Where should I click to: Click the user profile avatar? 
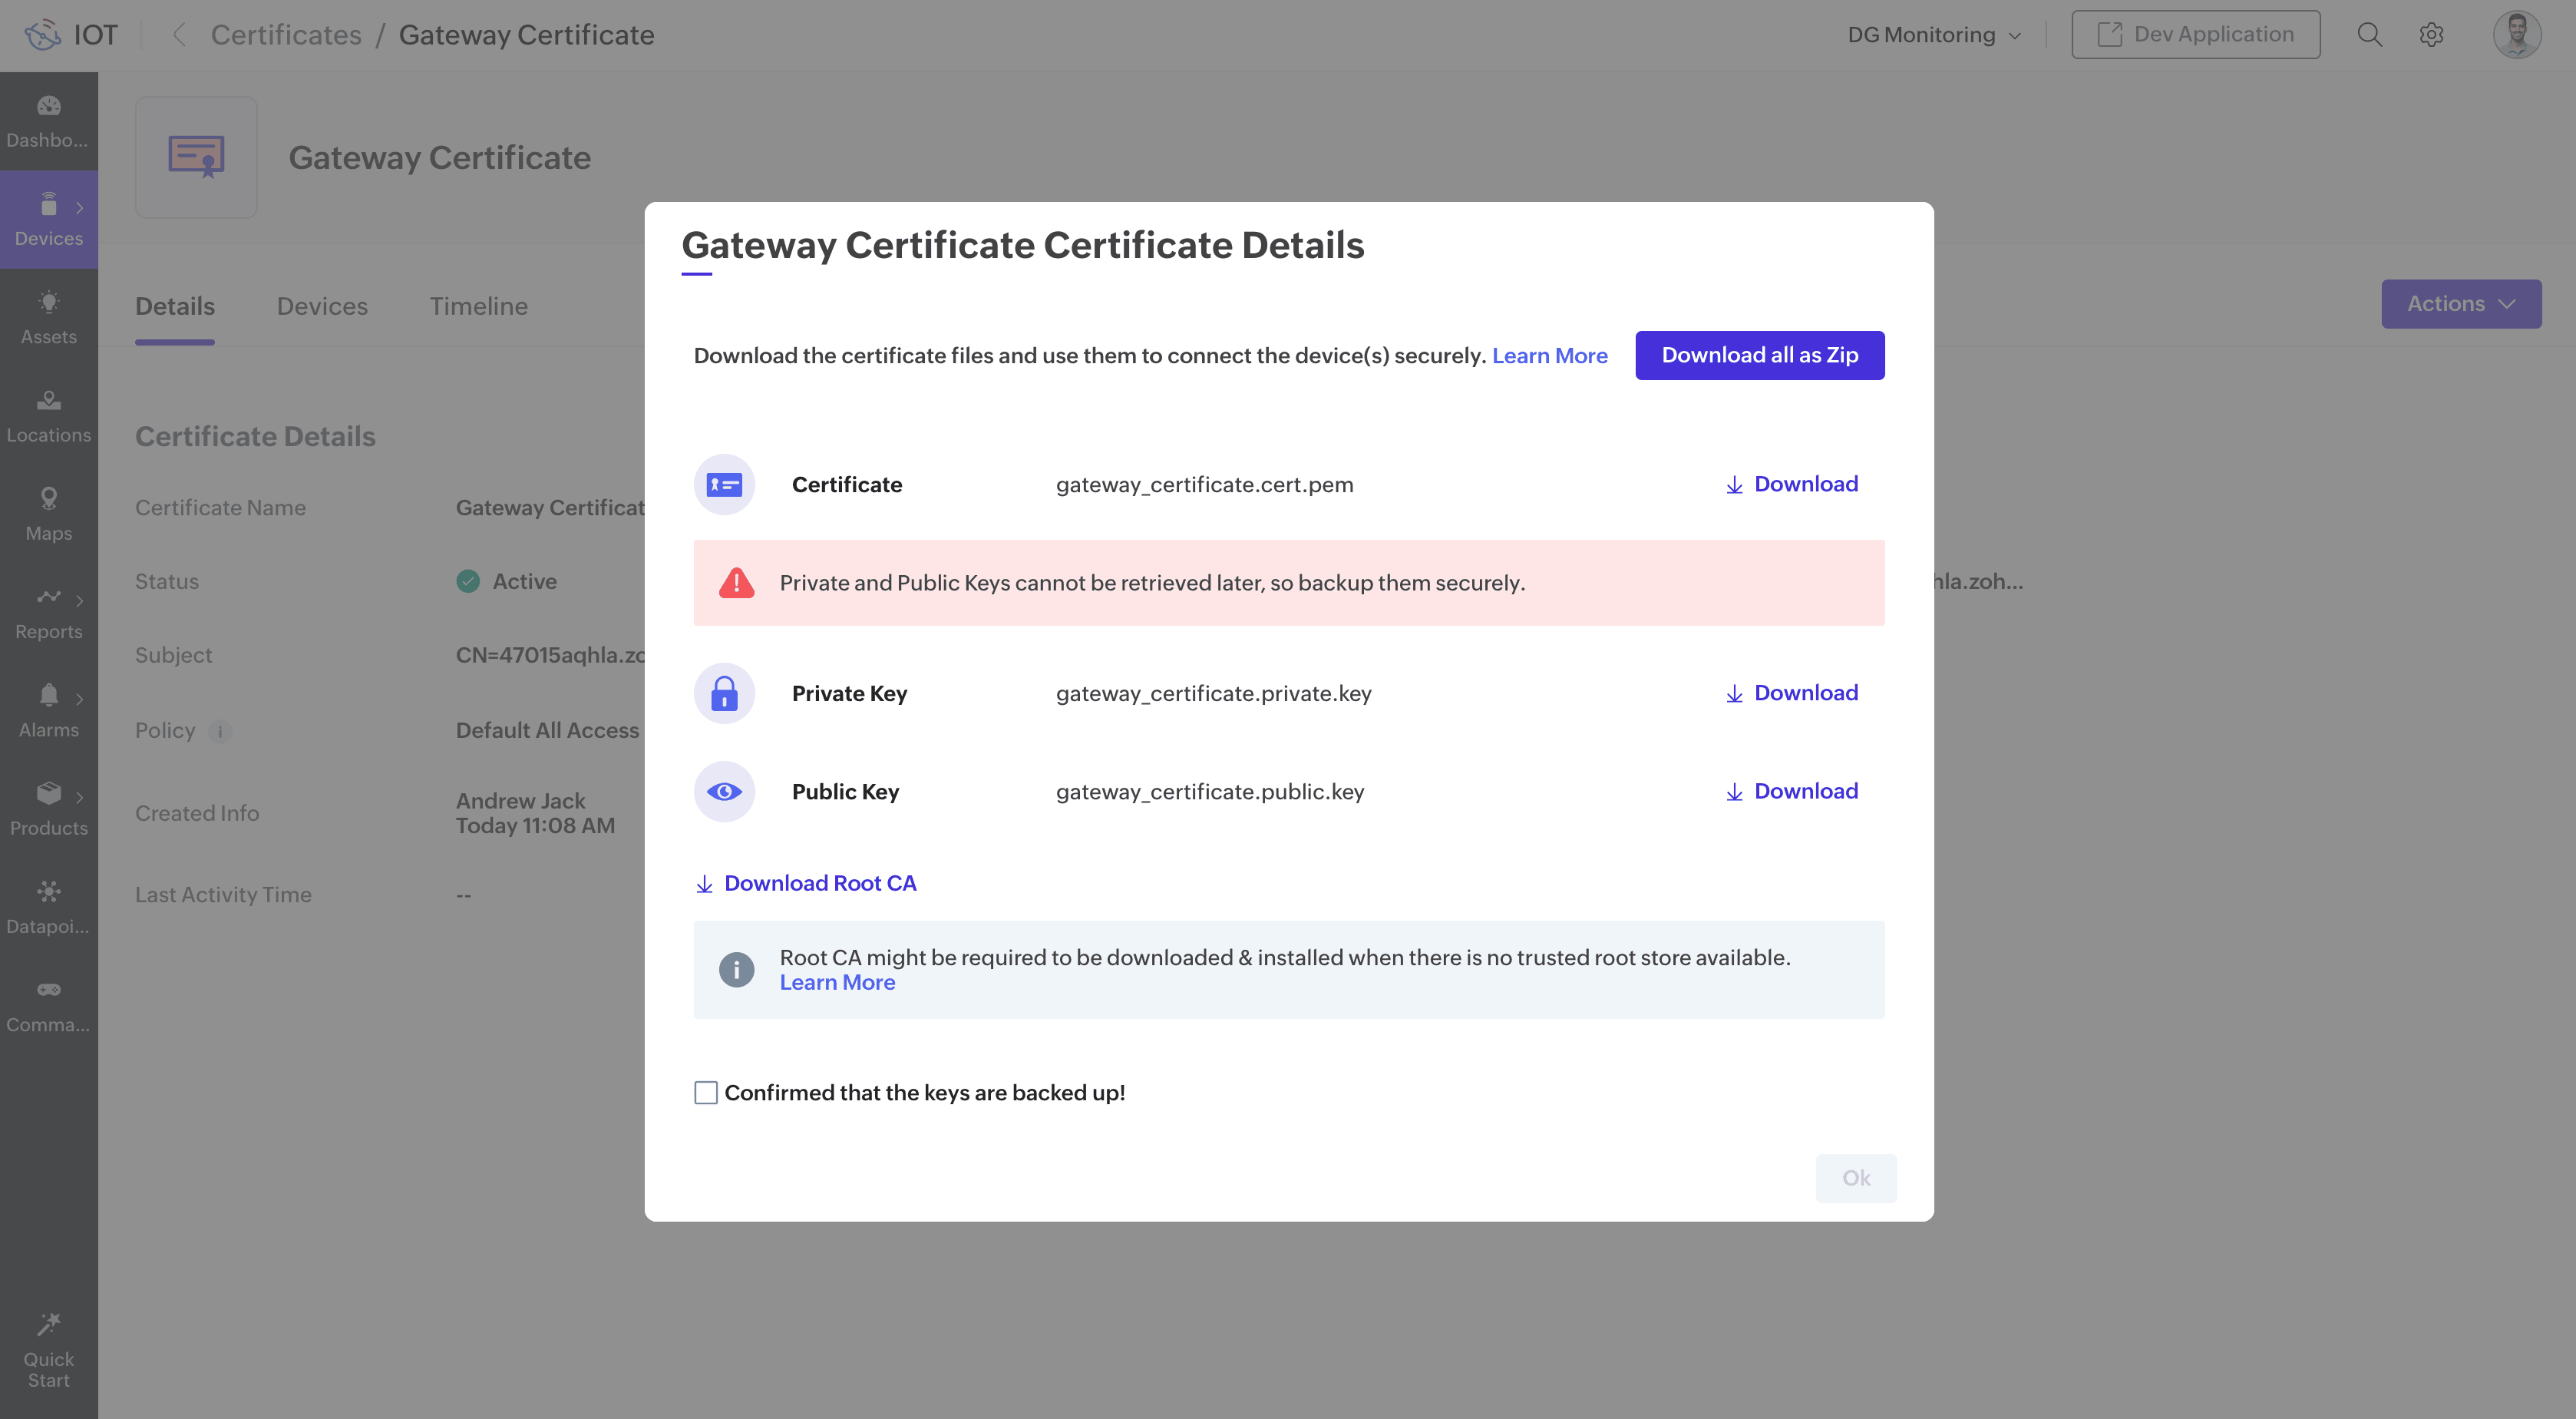[2516, 35]
